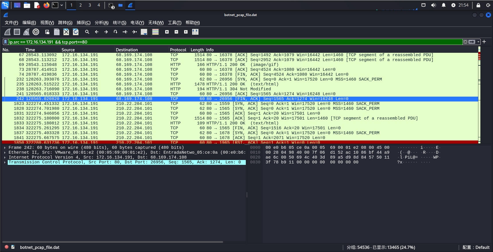Sort packets by the Time column header
This screenshot has width=493, height=252.
coord(42,50)
